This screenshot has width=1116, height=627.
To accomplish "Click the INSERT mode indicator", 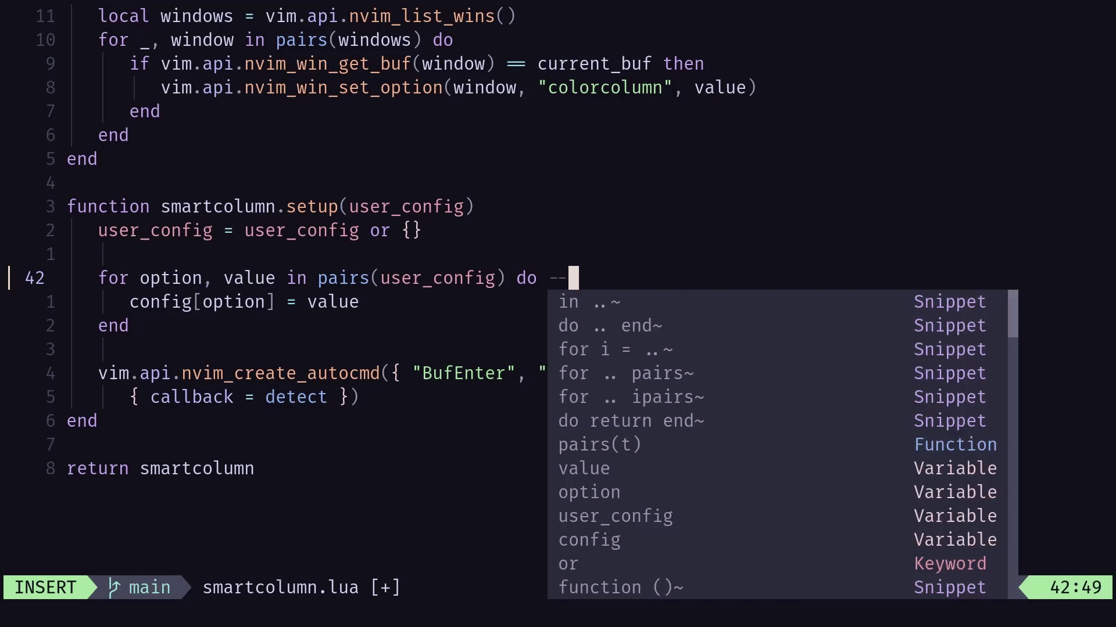I will tap(45, 588).
